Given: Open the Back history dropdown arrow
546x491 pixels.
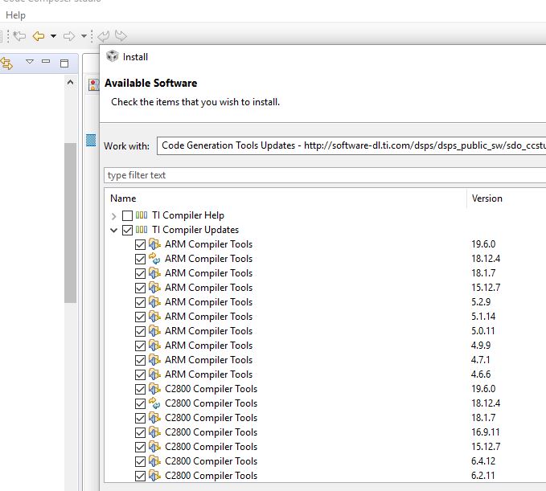Looking at the screenshot, I should [x=53, y=36].
